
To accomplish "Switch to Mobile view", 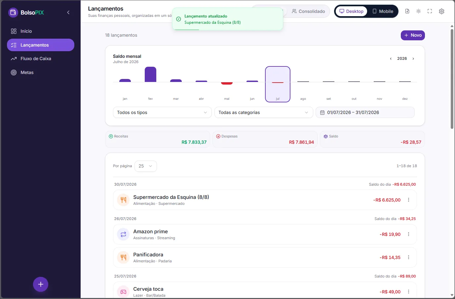I will click(383, 11).
